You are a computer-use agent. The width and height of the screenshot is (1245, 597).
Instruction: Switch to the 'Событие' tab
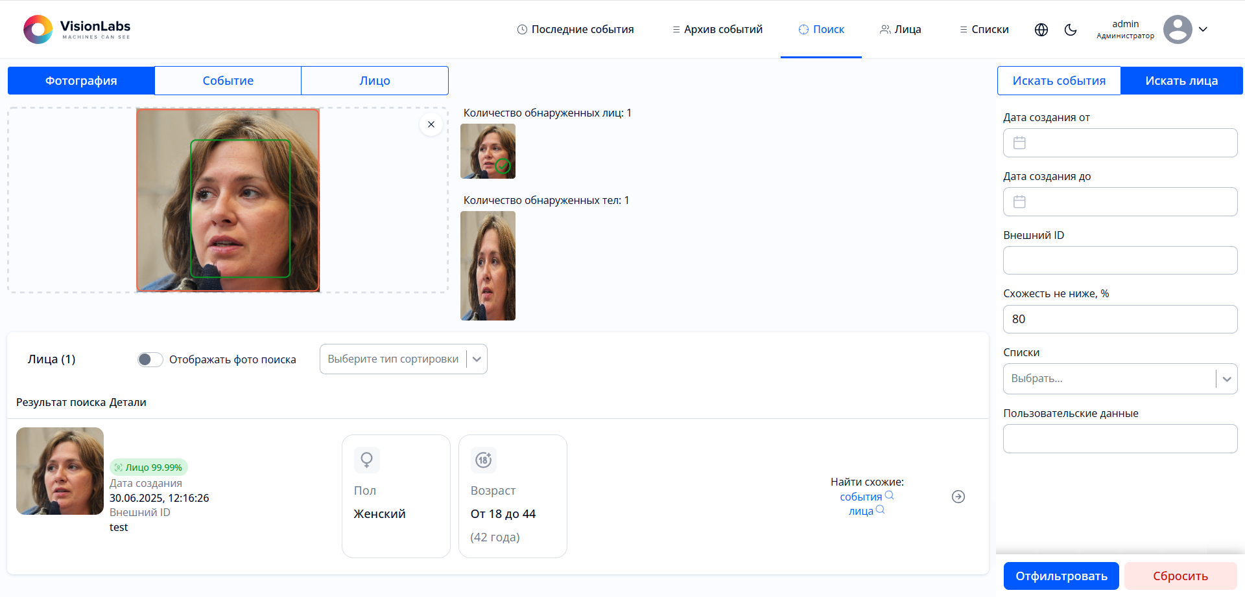click(228, 81)
